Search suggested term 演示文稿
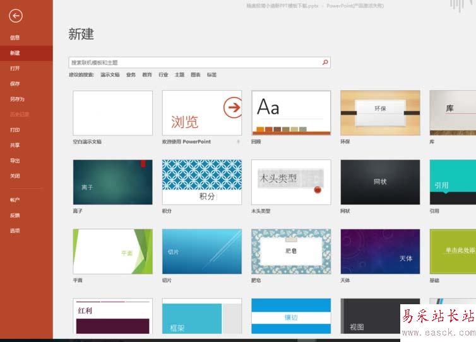The image size is (476, 342). [110, 74]
